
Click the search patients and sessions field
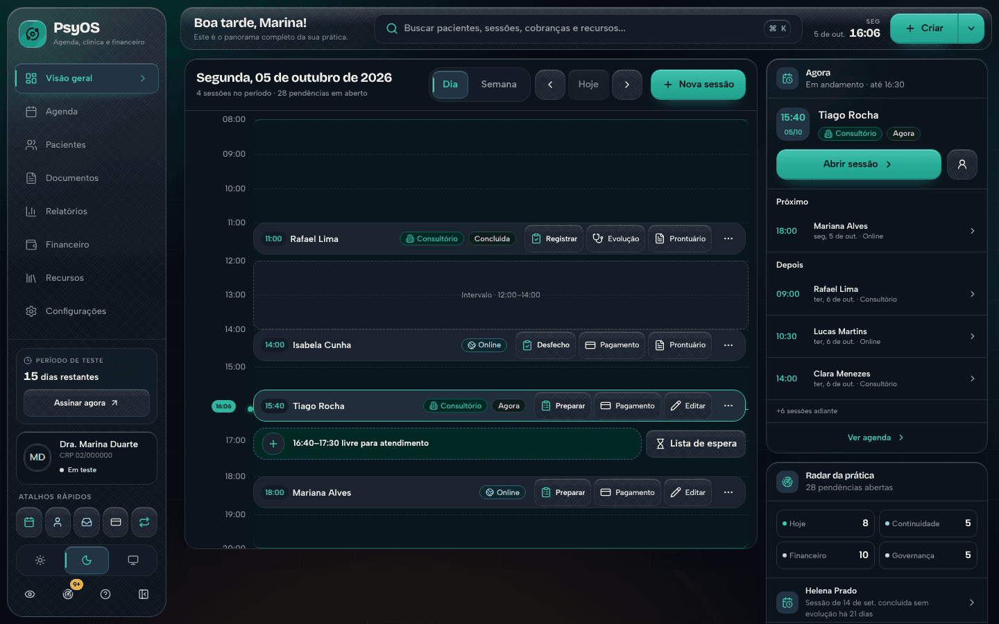[588, 28]
